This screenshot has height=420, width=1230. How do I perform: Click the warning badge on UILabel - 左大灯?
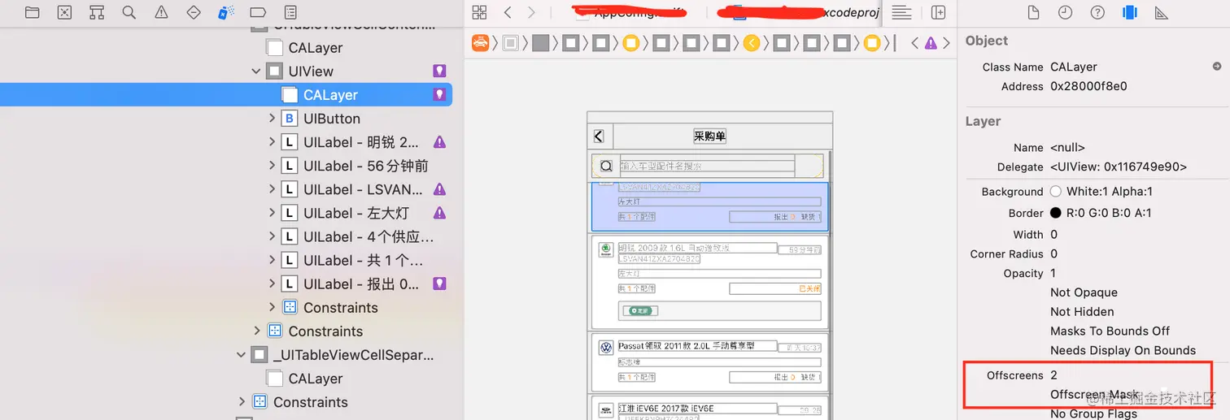[x=439, y=213]
